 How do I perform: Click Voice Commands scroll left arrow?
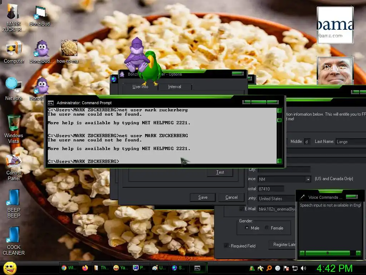click(x=302, y=253)
